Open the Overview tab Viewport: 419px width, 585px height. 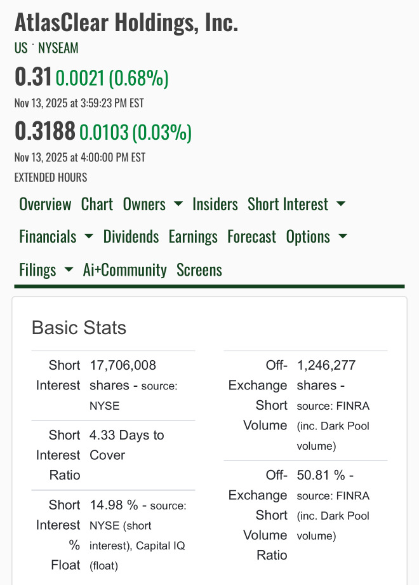(x=45, y=204)
